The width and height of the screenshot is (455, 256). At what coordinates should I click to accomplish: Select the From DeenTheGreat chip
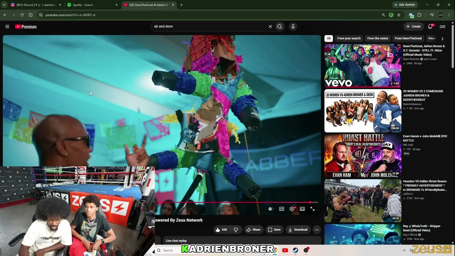(408, 38)
